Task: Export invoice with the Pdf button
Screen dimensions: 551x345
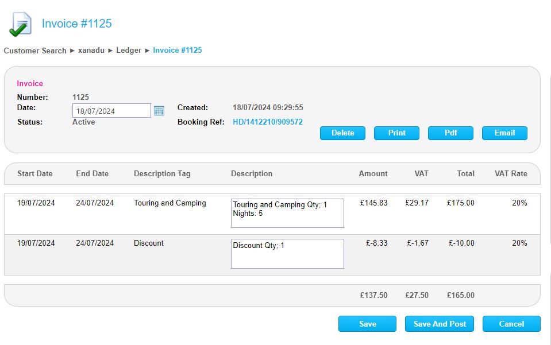Action: click(450, 133)
